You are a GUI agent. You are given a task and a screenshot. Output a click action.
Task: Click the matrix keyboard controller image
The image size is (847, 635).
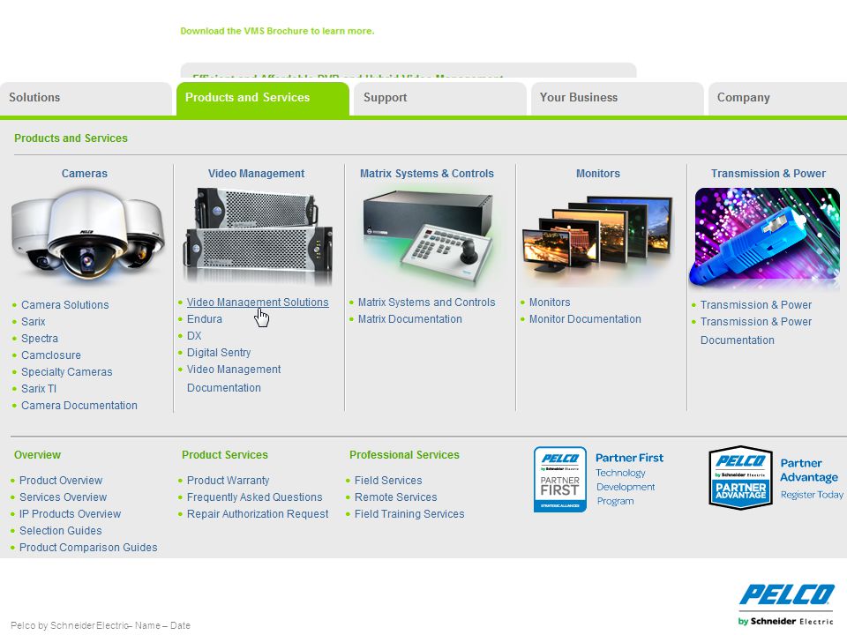click(x=428, y=235)
